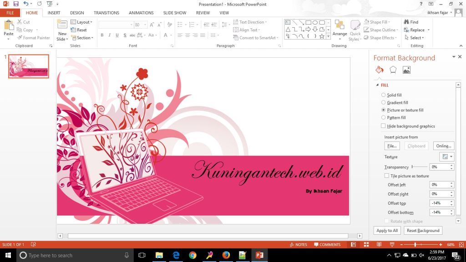Screen dimensions: 466x262
Task: Click Find in Editing group
Action: click(411, 22)
